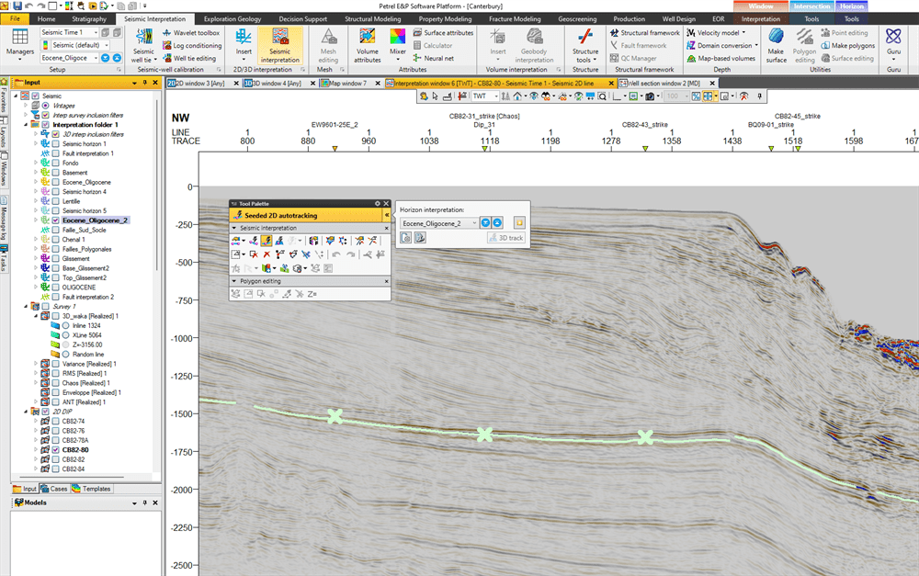Disable the Eocene_Oligocene_2 horizon checkbox
This screenshot has height=576, width=919.
click(55, 220)
